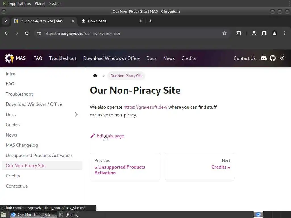Image resolution: width=291 pixels, height=218 pixels.
Task: Select Docs in the sidebar
Action: click(37, 115)
